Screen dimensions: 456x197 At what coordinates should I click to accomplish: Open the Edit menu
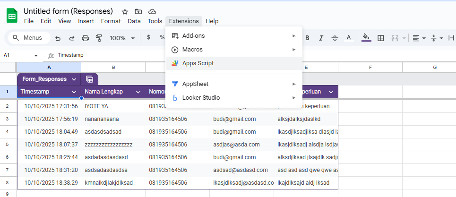click(x=46, y=21)
